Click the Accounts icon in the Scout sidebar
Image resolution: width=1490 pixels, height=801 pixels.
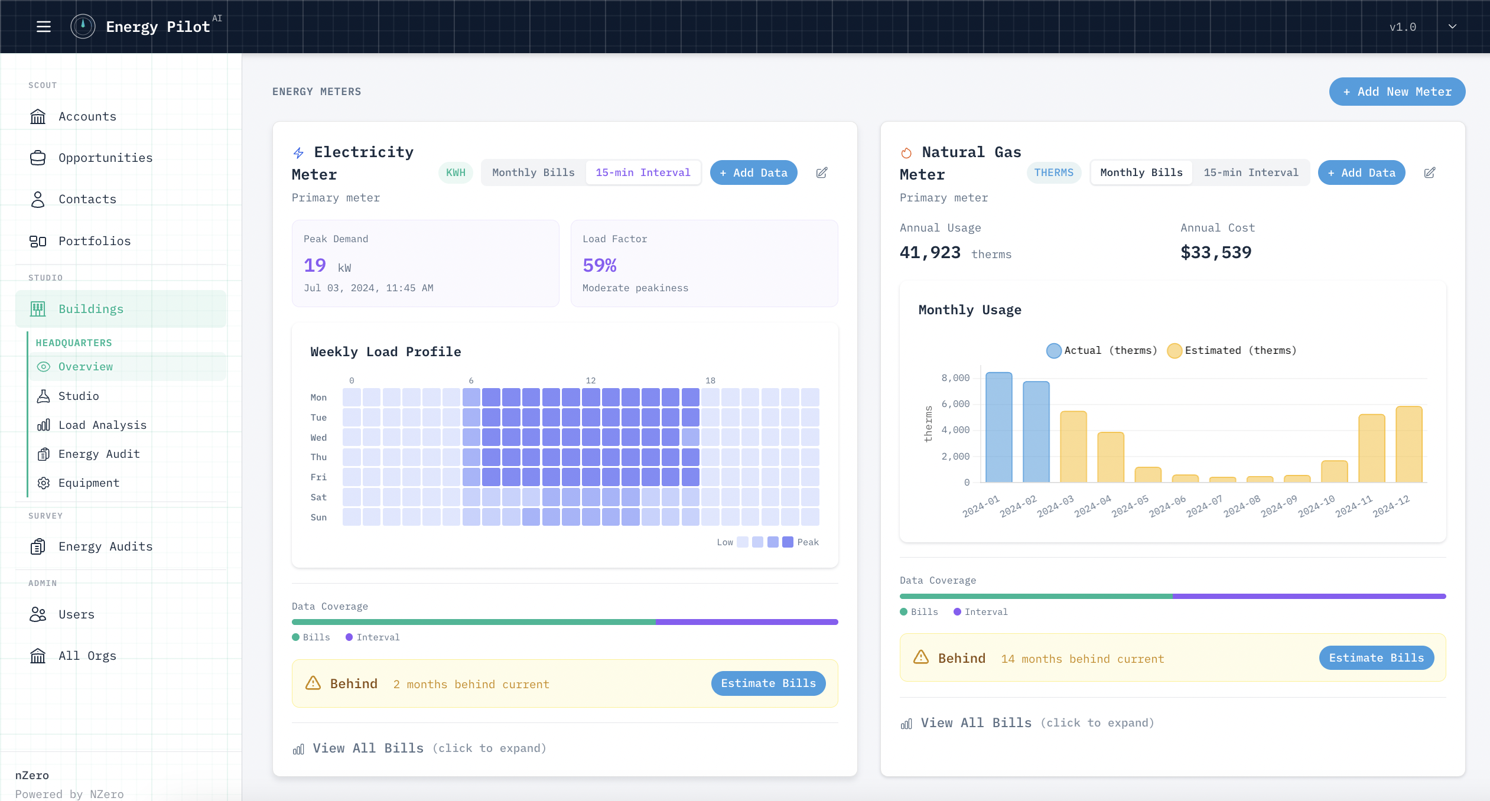click(x=38, y=116)
